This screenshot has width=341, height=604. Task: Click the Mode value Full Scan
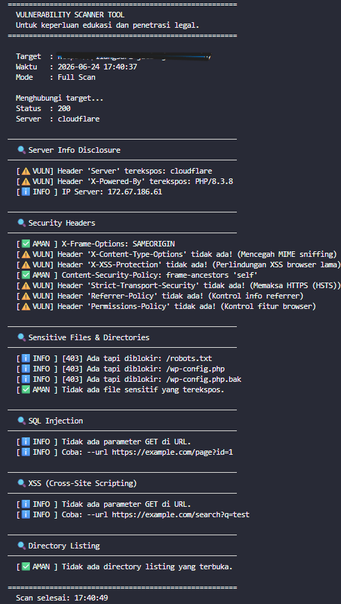tap(76, 78)
